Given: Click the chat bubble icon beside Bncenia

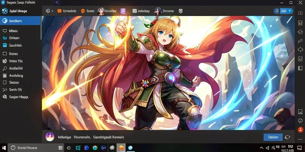Looking at the screenshot, I should tap(181, 11).
